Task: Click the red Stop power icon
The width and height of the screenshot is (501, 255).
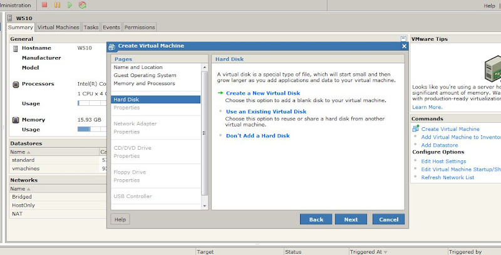Action: [x=44, y=5]
